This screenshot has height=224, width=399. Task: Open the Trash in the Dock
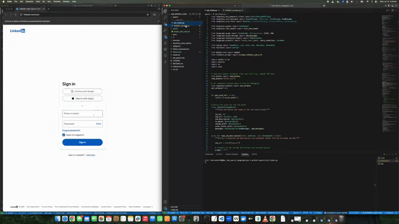pyautogui.click(x=342, y=219)
